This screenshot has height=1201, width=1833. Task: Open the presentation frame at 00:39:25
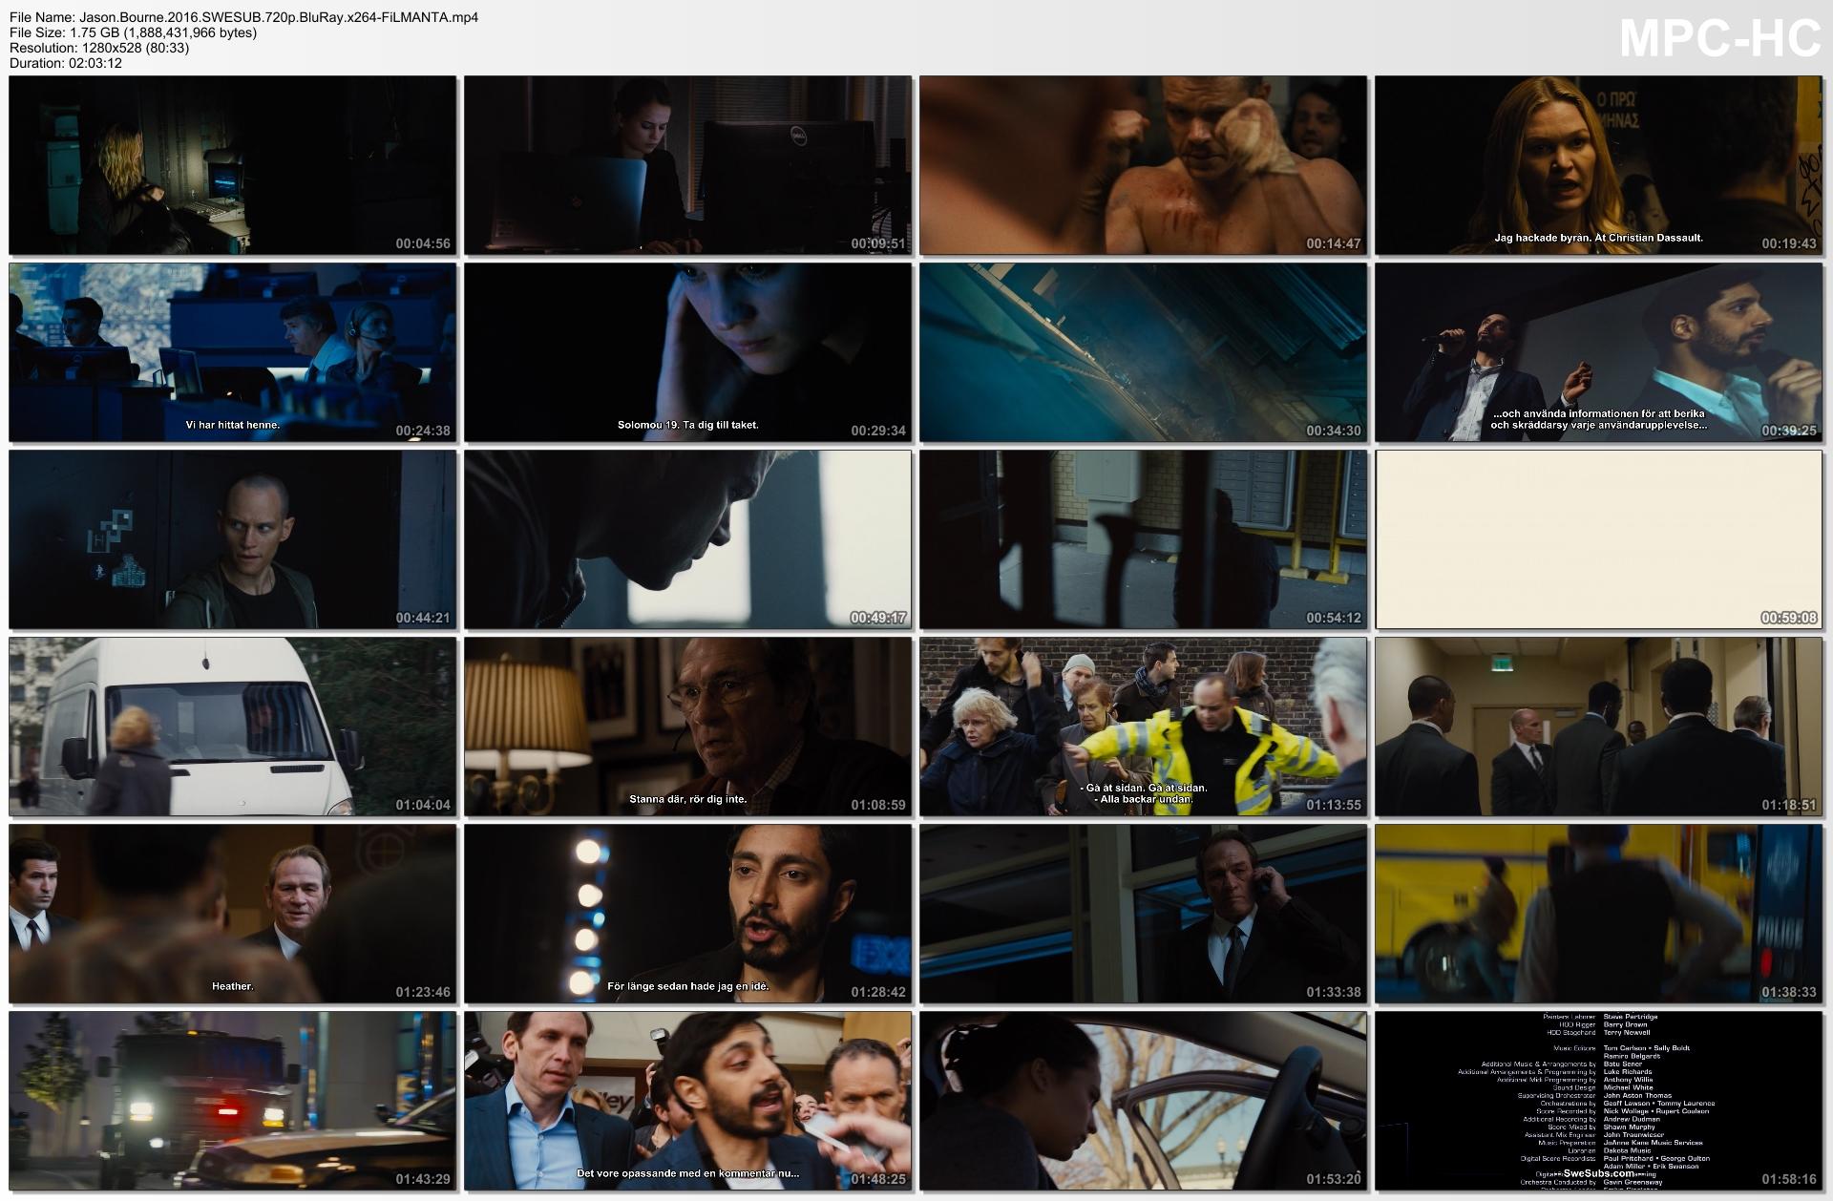(1599, 352)
